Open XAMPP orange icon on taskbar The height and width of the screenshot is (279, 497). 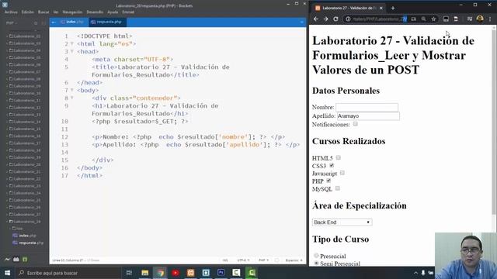[190, 273]
